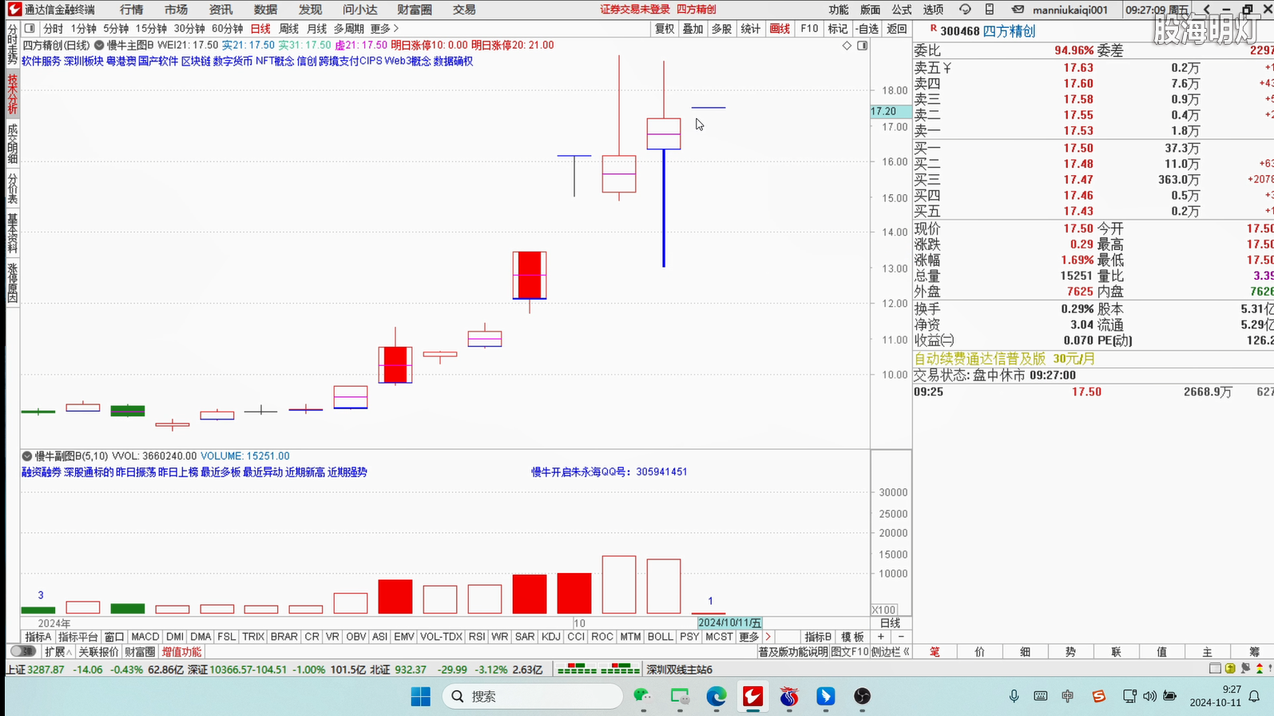Click the 返回 back button
Screen dimensions: 1274x716
[x=897, y=29]
